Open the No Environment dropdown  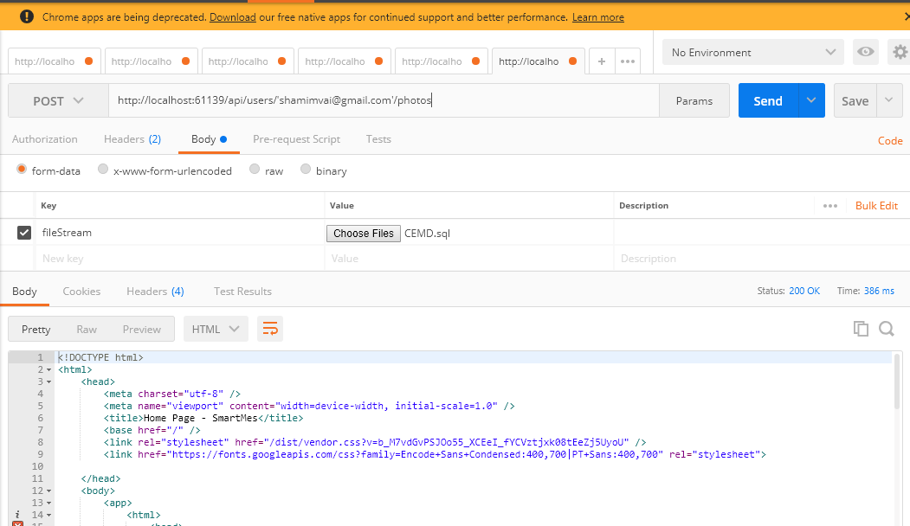coord(752,52)
